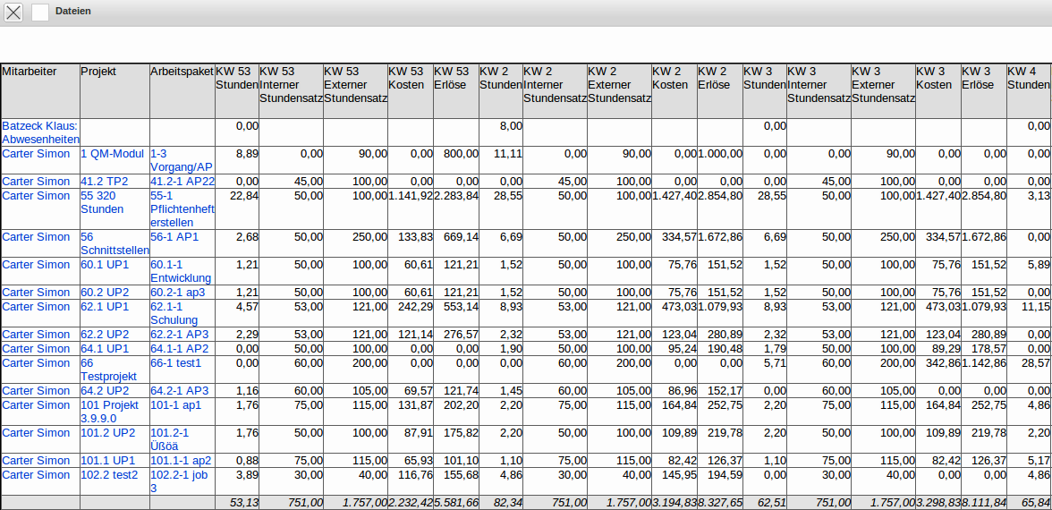Click the X close icon in top bar

13,13
